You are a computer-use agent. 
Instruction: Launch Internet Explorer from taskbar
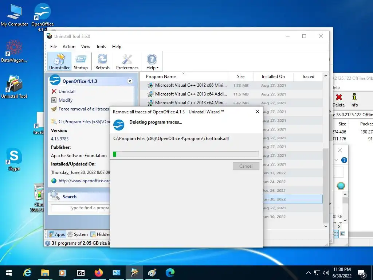(27, 273)
